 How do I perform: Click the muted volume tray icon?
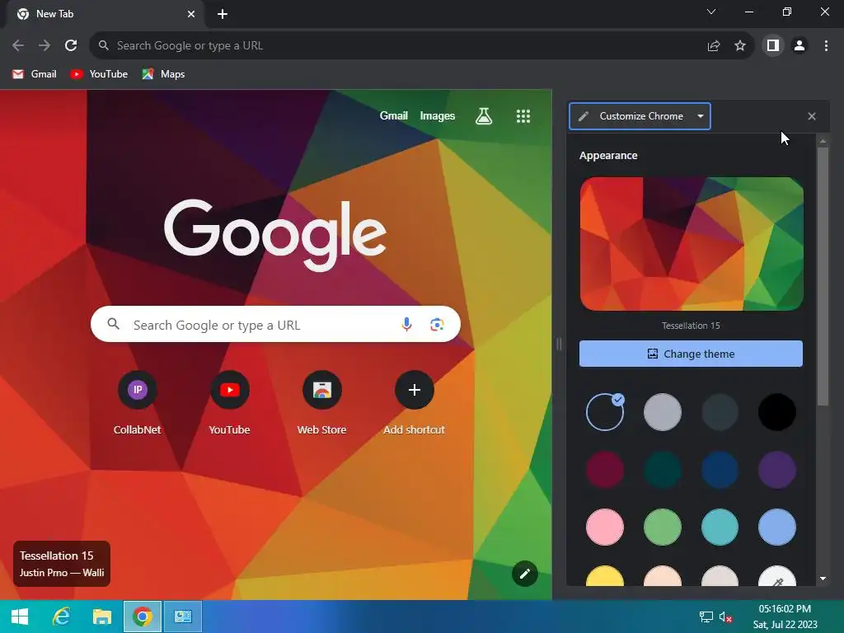click(x=725, y=617)
